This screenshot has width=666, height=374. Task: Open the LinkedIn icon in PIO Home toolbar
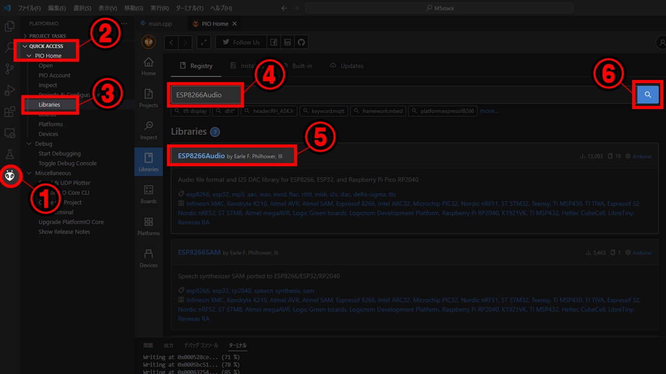pos(288,42)
